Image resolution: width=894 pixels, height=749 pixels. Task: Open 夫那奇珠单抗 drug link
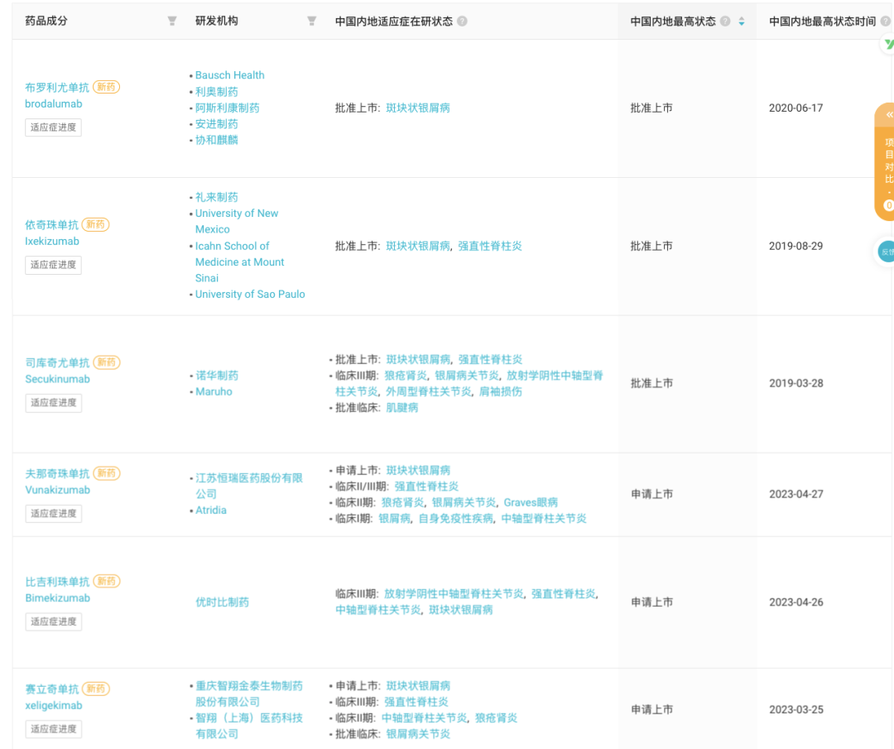click(57, 473)
